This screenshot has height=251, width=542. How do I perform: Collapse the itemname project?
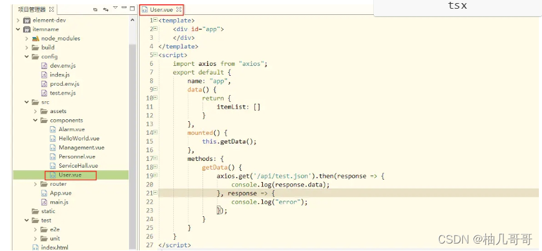coord(18,29)
